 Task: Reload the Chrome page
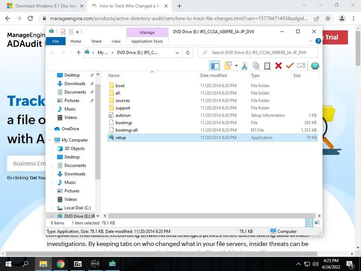click(30, 18)
